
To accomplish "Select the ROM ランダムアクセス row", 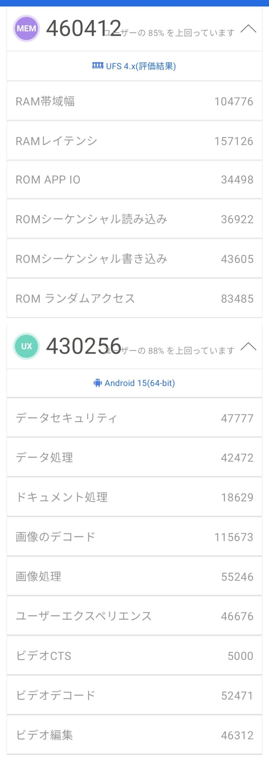I will [x=134, y=299].
